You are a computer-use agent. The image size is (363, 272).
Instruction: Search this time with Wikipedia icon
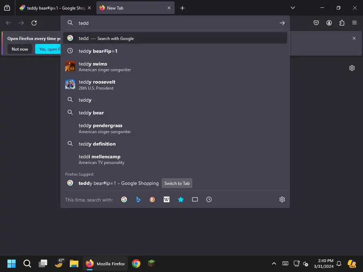(167, 199)
